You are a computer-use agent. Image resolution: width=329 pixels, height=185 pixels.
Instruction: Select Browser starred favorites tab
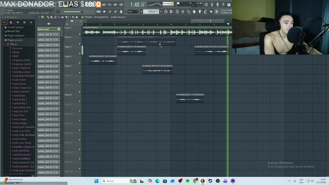[31, 22]
